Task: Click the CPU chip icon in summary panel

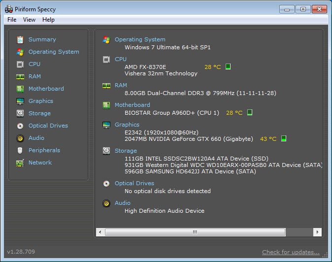Action: [x=106, y=60]
